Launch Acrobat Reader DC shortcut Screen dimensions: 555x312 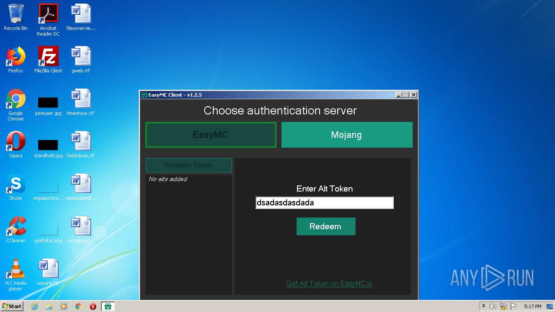[48, 20]
